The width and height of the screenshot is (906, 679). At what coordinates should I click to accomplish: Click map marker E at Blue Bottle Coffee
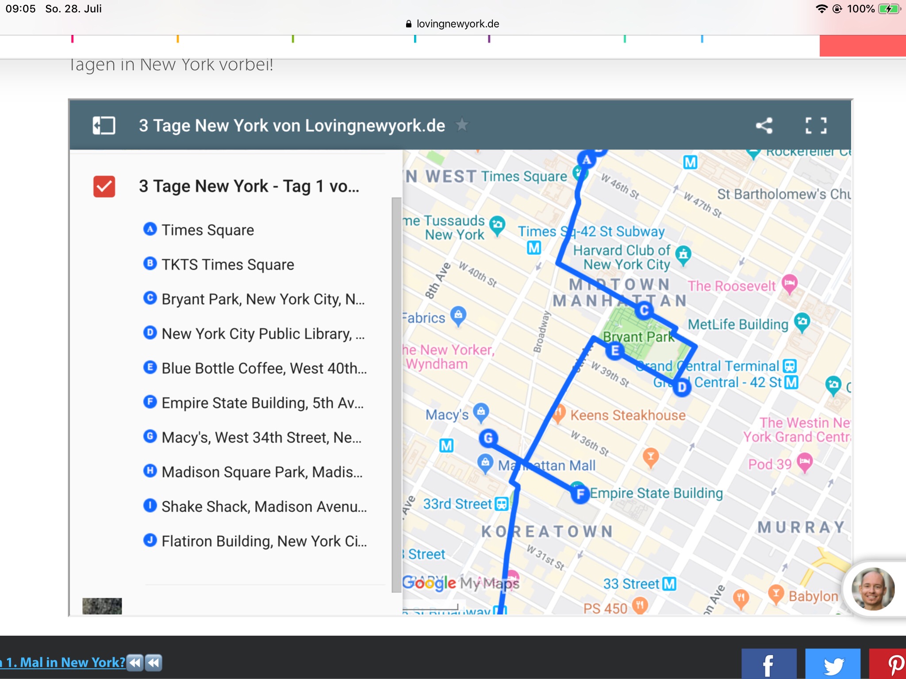coord(615,351)
